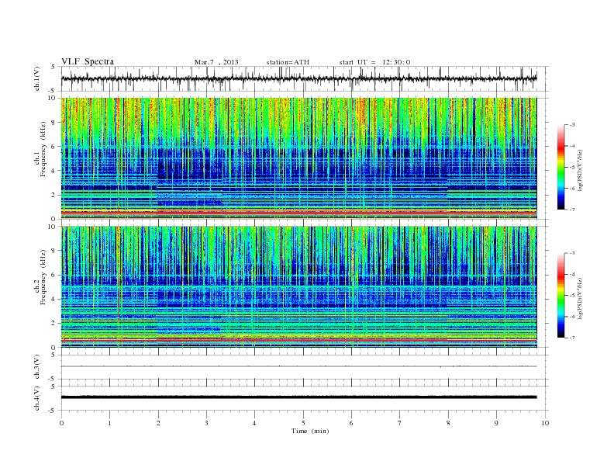Click time axis tick label "8" at bottom

[448, 423]
